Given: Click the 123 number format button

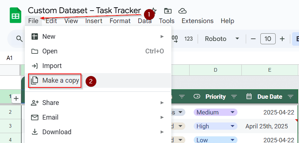Looking at the screenshot, I should coord(189,39).
